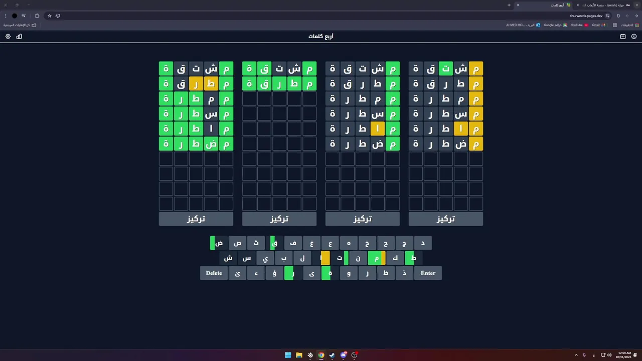
Task: Click the install app icon in address bar
Action: (58, 16)
